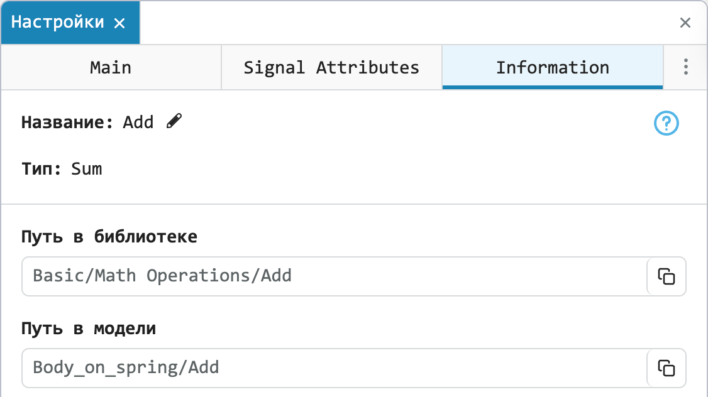Open help via the question mark icon
708x397 pixels.
click(x=666, y=122)
